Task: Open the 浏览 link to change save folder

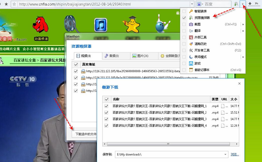Action: (x=234, y=154)
